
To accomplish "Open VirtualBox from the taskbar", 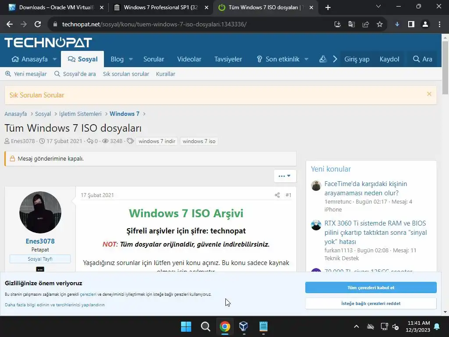I will tap(244, 326).
